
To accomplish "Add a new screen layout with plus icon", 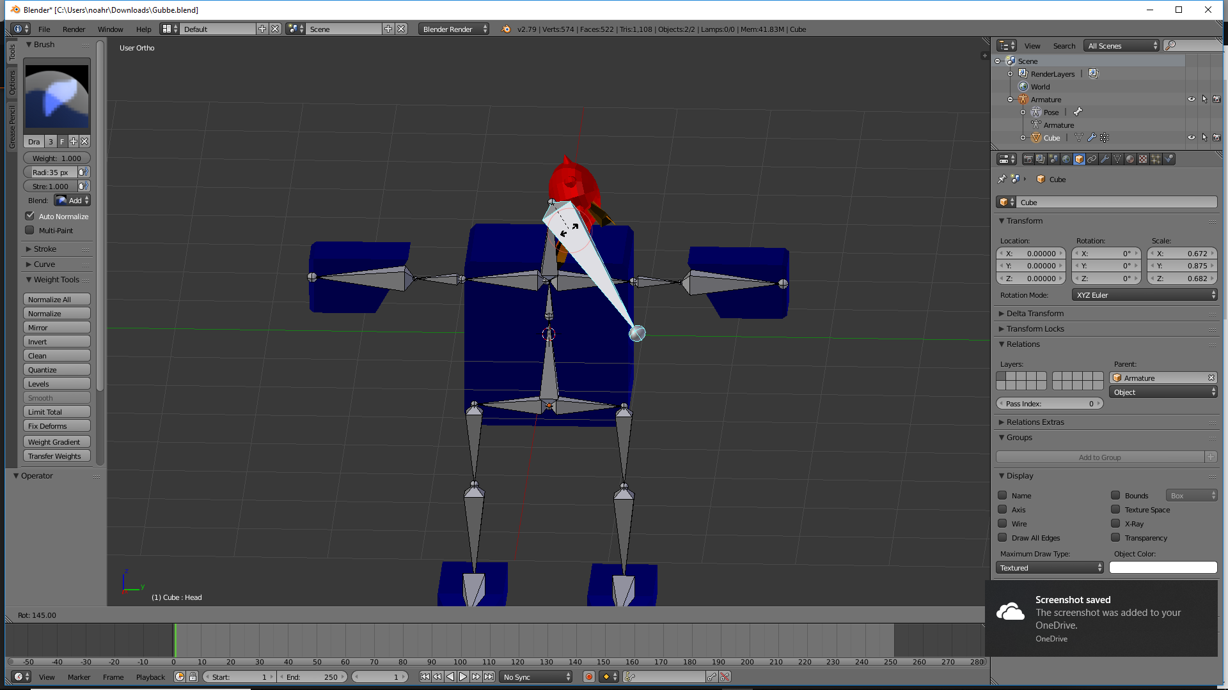I will tap(262, 29).
